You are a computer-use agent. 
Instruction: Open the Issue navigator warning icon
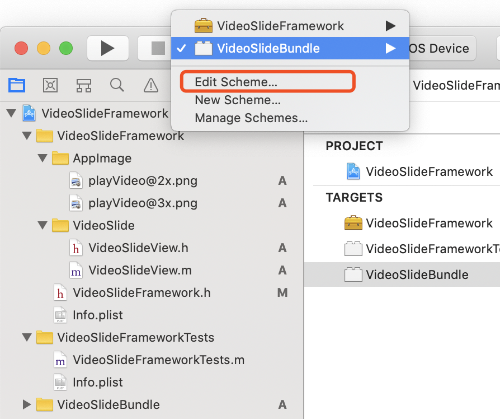(151, 85)
